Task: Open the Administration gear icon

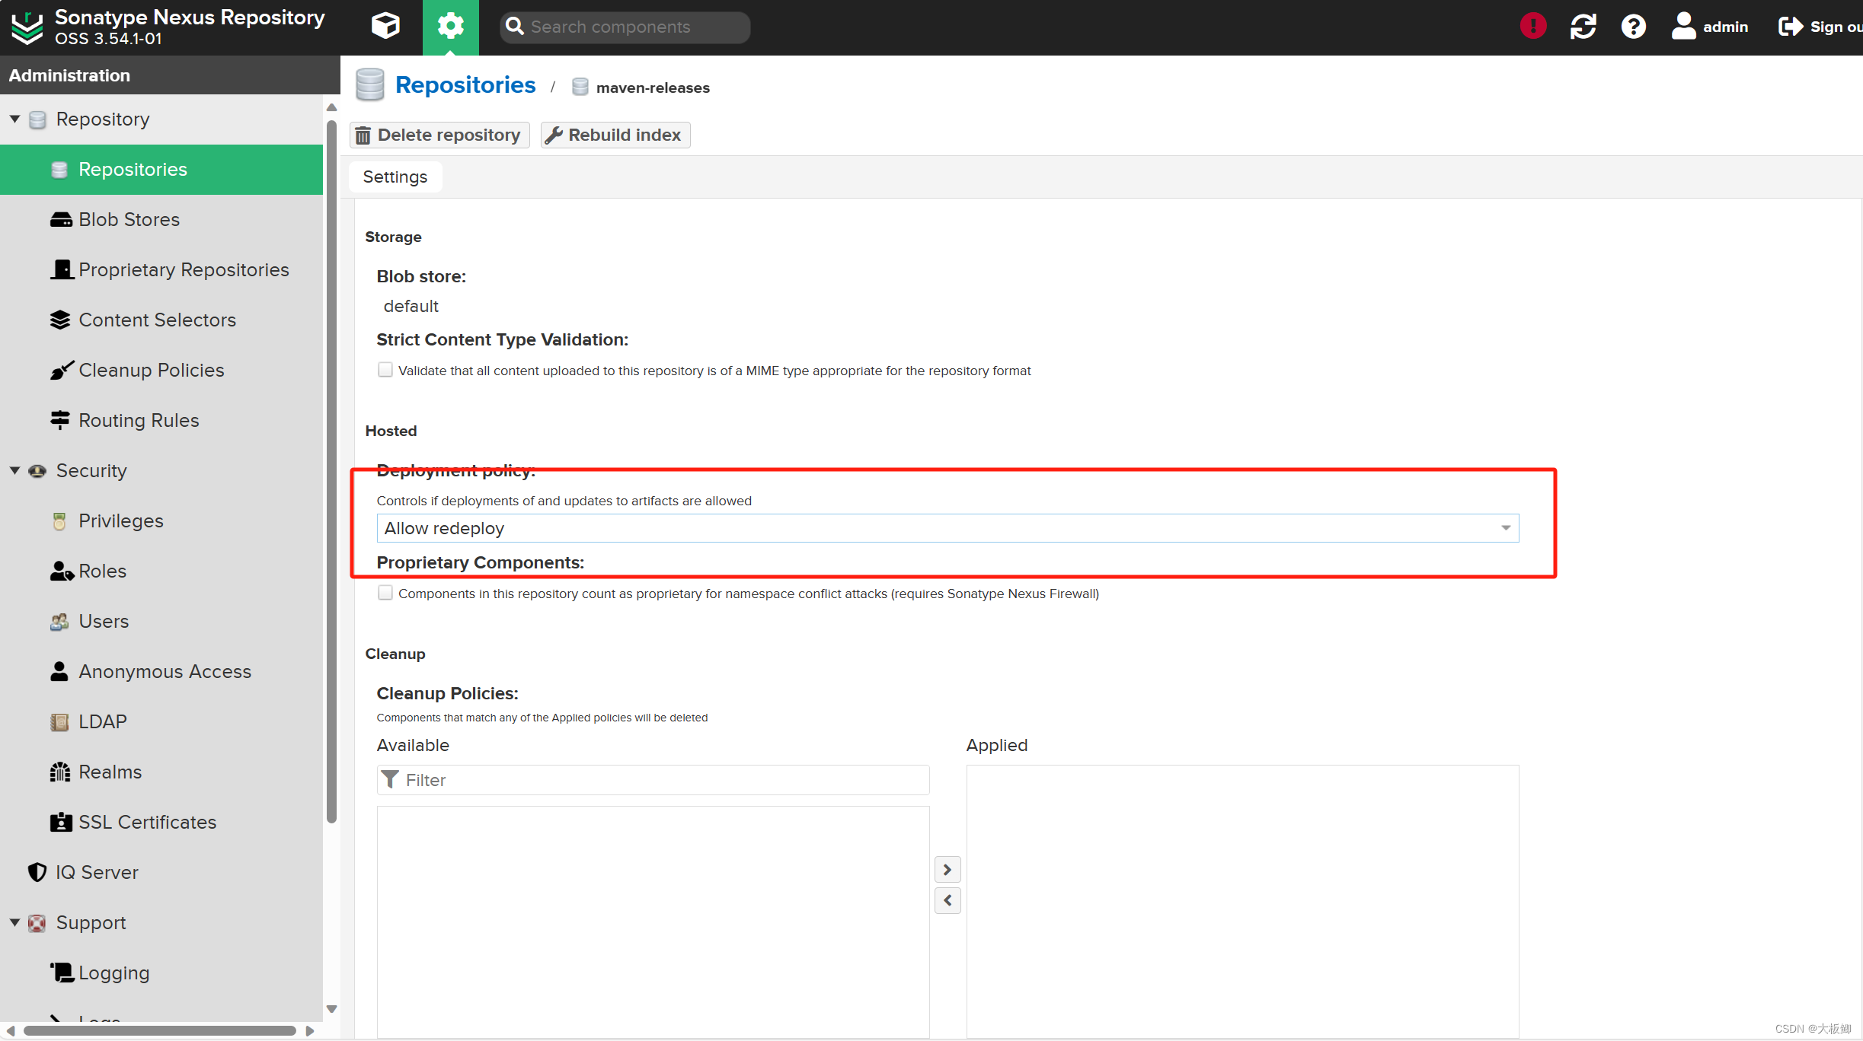Action: pyautogui.click(x=450, y=27)
